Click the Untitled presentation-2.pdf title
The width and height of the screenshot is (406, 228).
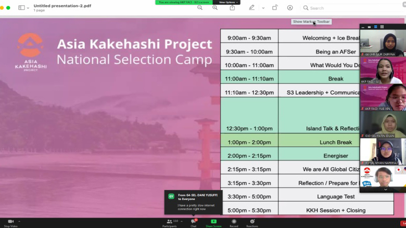[x=62, y=6]
